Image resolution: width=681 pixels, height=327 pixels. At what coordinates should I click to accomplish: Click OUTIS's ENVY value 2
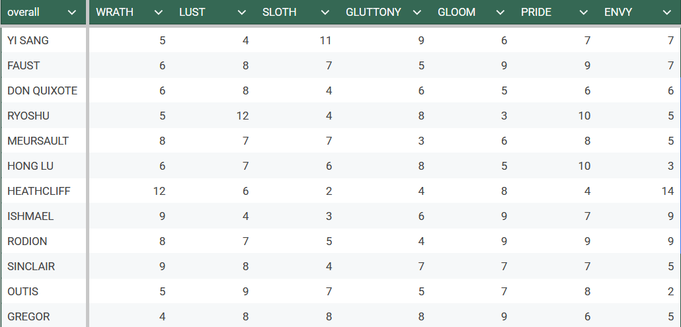[x=671, y=291]
